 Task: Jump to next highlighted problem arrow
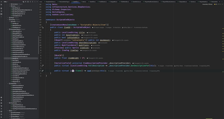pos(222,4)
